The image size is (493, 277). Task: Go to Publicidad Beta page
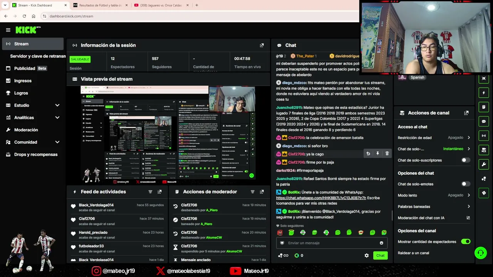pyautogui.click(x=33, y=68)
